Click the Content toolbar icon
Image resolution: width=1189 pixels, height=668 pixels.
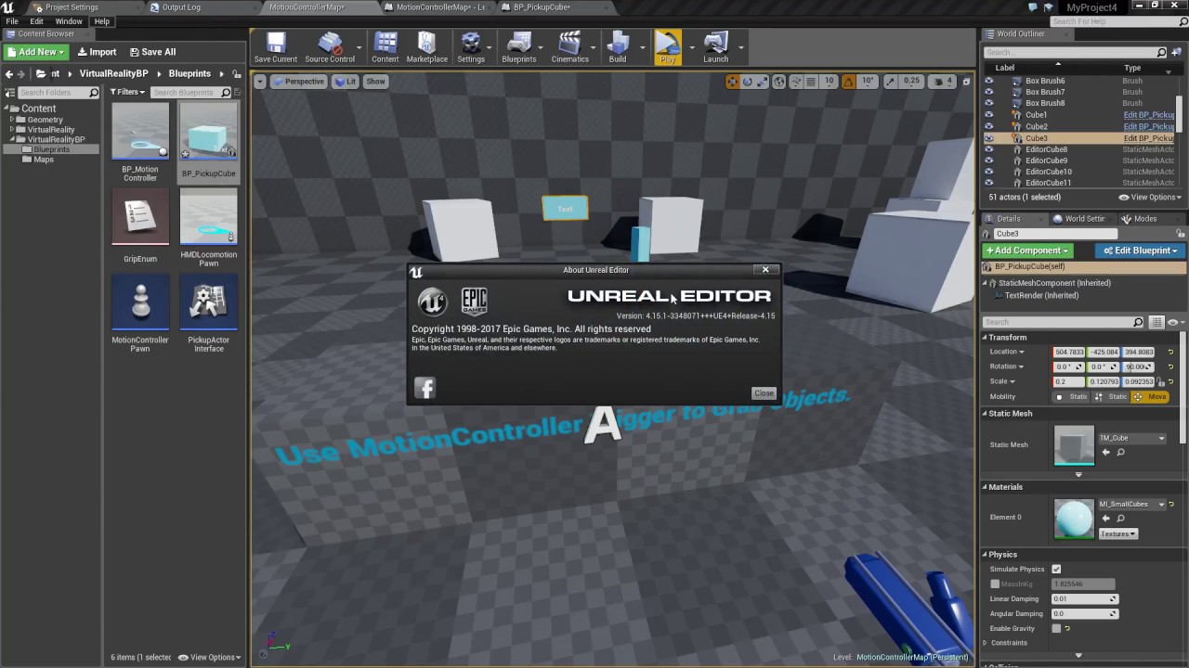385,47
